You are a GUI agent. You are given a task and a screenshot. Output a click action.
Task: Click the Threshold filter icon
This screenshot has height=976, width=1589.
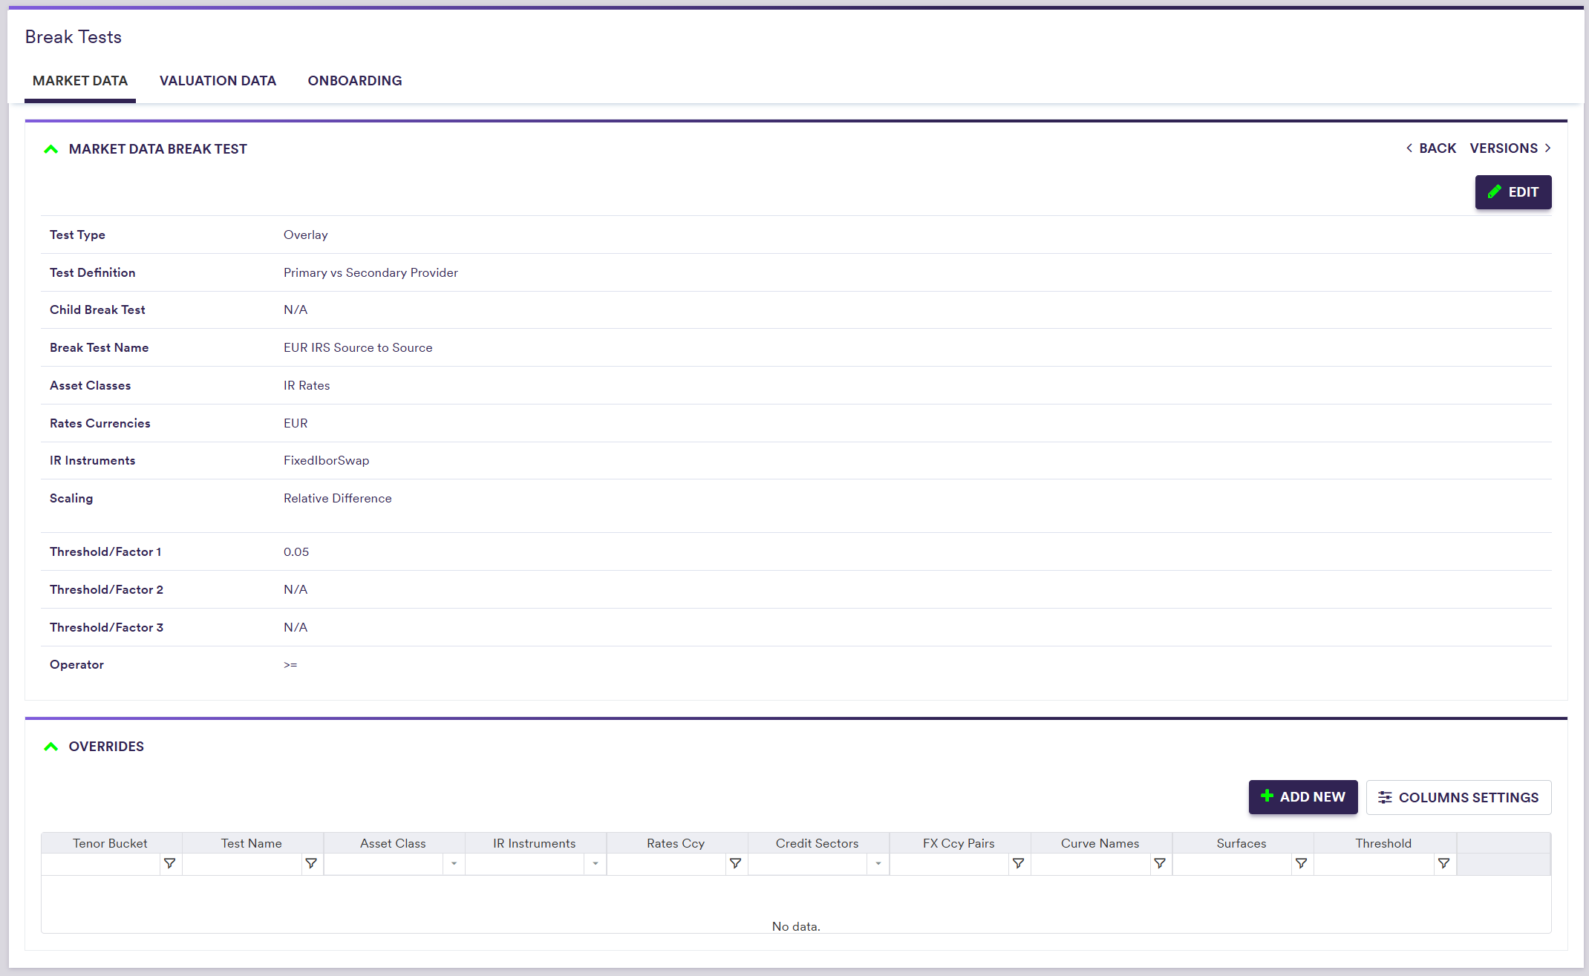coord(1443,863)
